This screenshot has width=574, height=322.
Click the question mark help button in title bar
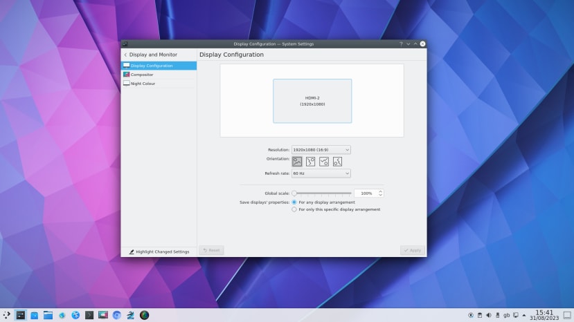pyautogui.click(x=401, y=44)
